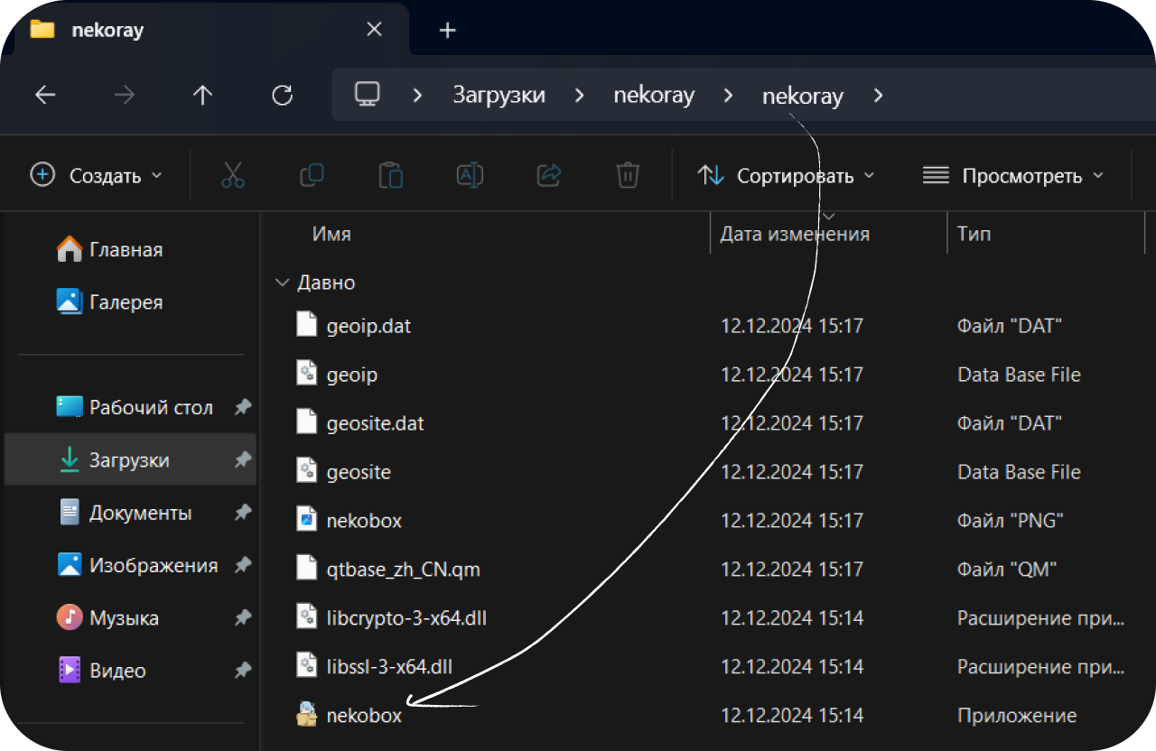Collapse the Давно group
The width and height of the screenshot is (1156, 751).
pos(281,283)
